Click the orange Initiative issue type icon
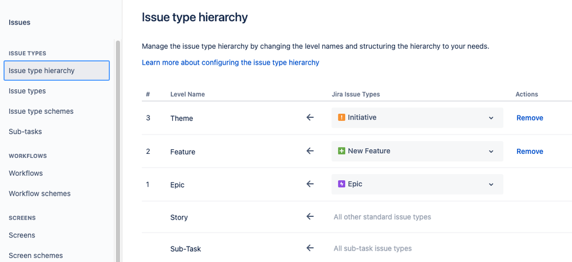 click(342, 118)
